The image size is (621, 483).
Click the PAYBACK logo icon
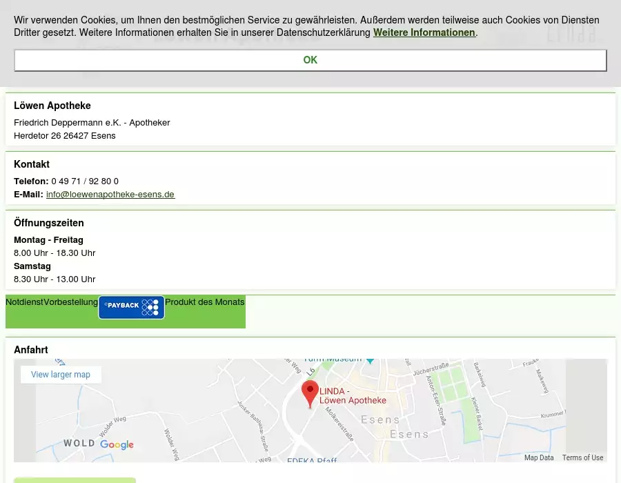coord(131,307)
